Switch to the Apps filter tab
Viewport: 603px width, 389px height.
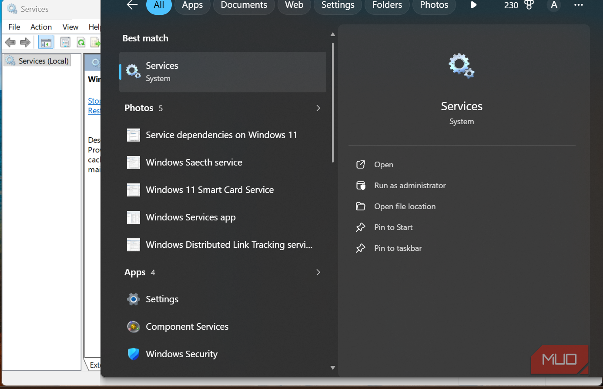(192, 5)
